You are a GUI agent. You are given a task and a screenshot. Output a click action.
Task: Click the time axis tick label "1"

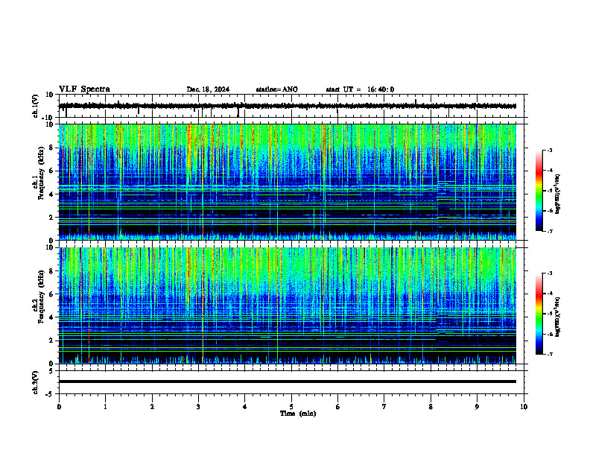coord(105,407)
